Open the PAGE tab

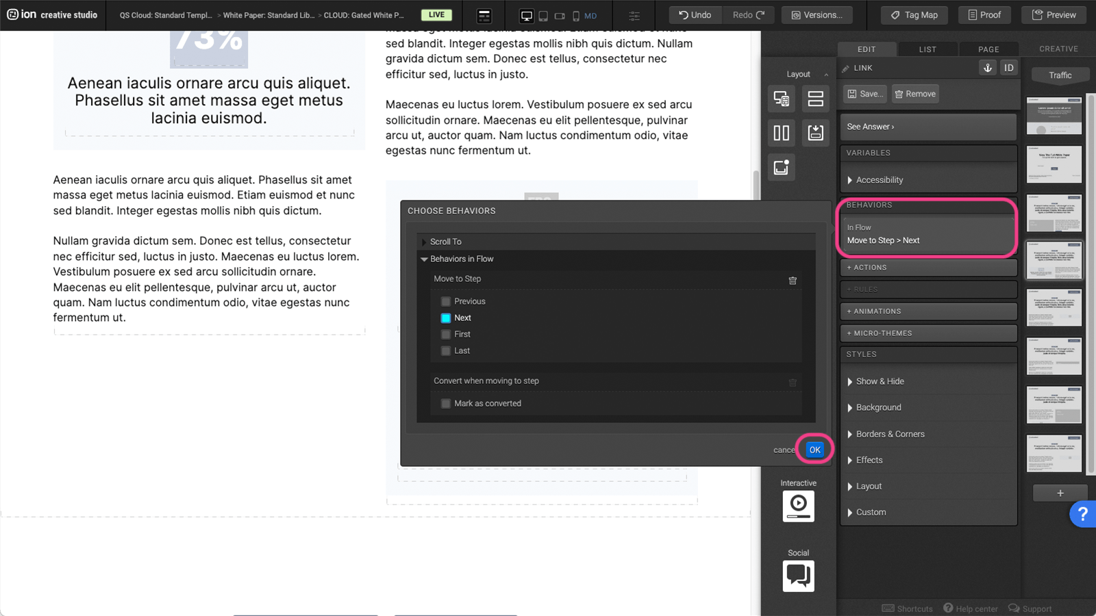pyautogui.click(x=988, y=49)
